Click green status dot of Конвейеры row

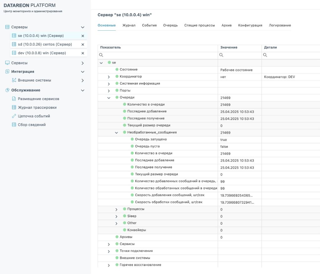coord(124,230)
